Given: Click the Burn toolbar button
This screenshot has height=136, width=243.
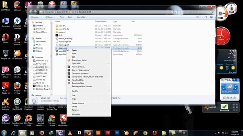Looking at the screenshot, I should tap(70, 17).
